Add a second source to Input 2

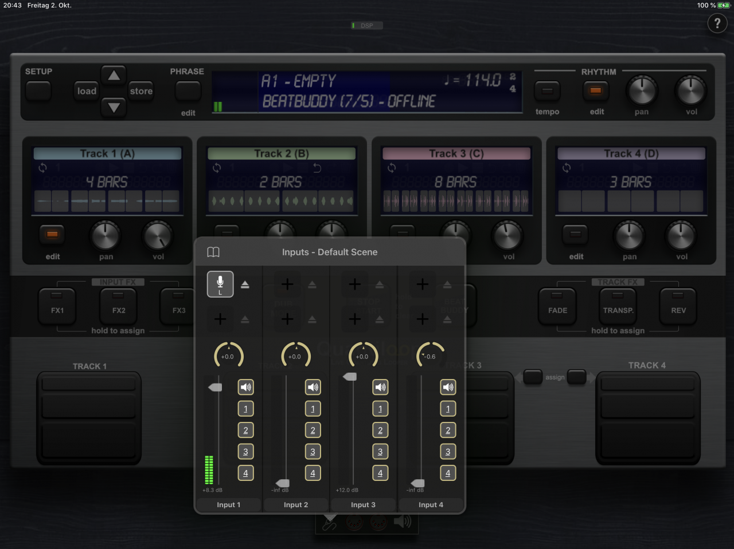(287, 319)
